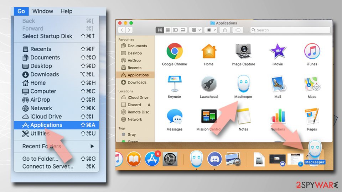Choose iCloud Drive from the Go menu
Screen dimensions: 342x192
click(56, 117)
